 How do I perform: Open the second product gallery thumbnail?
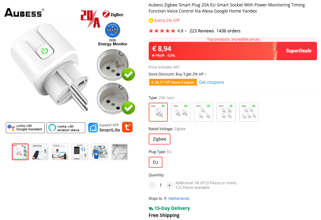(40, 152)
